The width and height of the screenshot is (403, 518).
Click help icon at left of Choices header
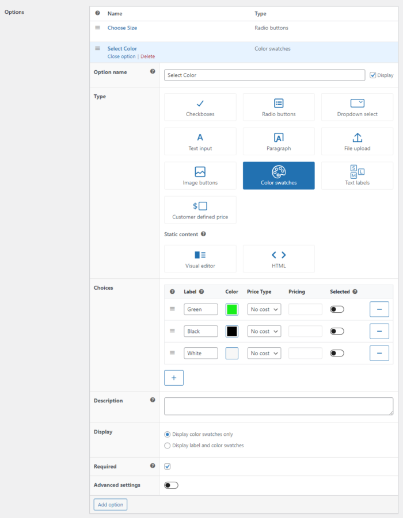tap(172, 291)
